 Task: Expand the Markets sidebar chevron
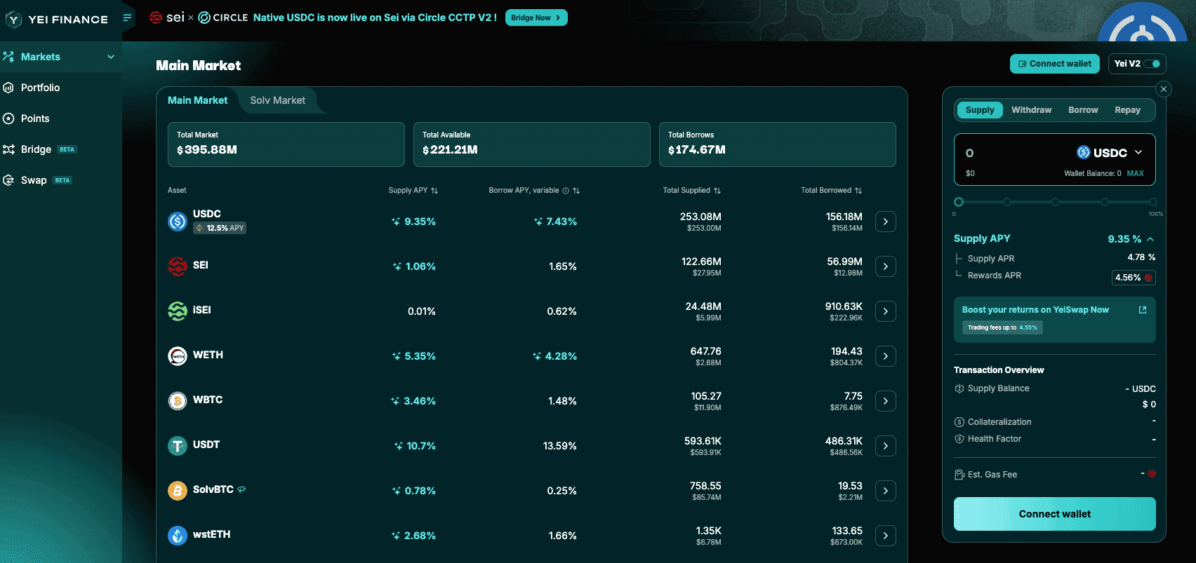coord(111,57)
